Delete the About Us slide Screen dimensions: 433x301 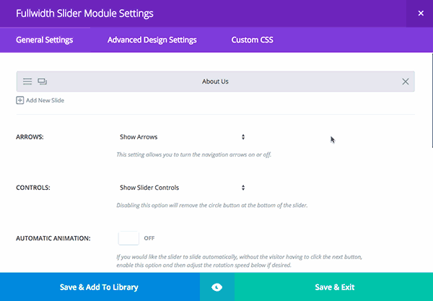tap(406, 82)
